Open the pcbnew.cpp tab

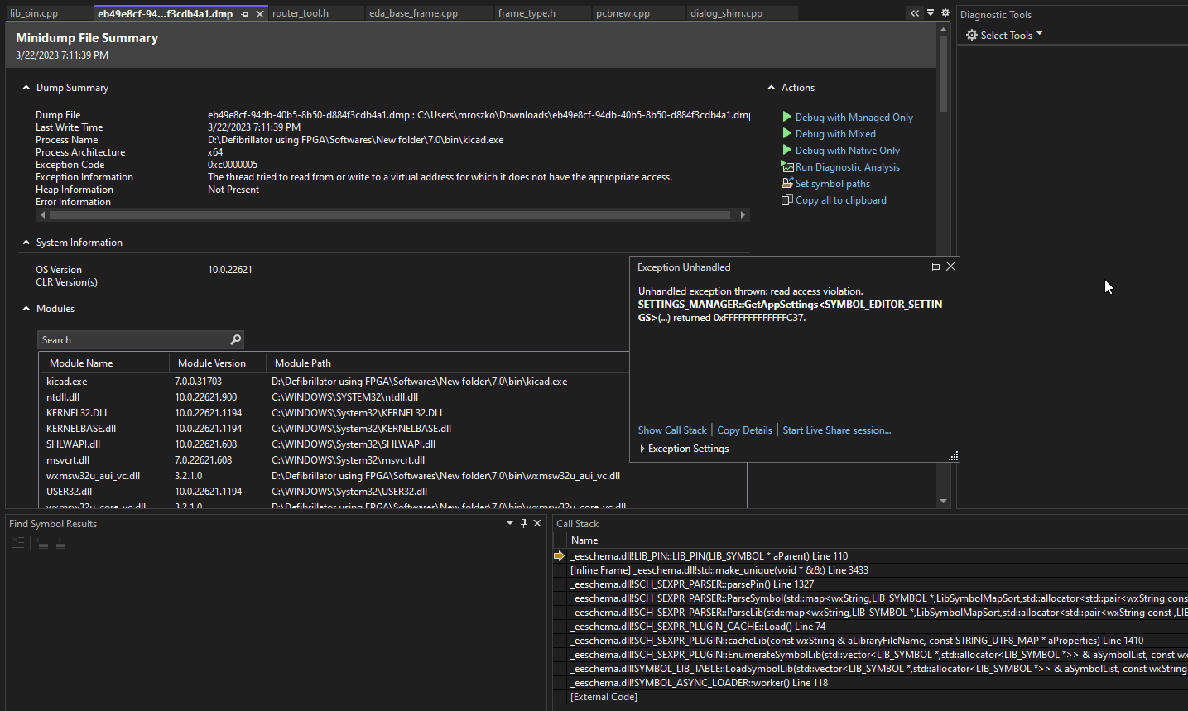coord(623,13)
